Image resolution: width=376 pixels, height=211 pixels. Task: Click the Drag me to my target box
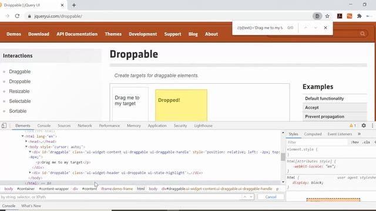130,104
